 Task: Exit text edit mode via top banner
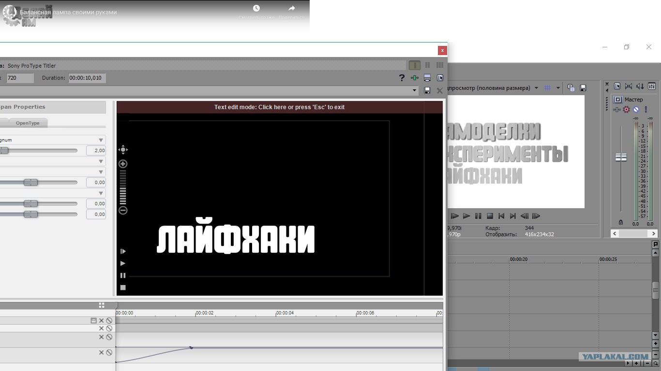coord(280,107)
